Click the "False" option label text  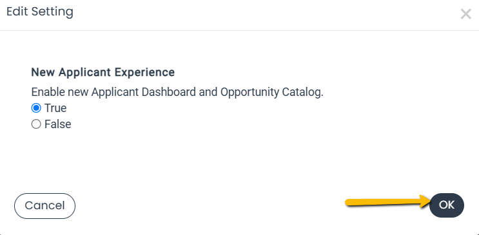click(x=58, y=124)
